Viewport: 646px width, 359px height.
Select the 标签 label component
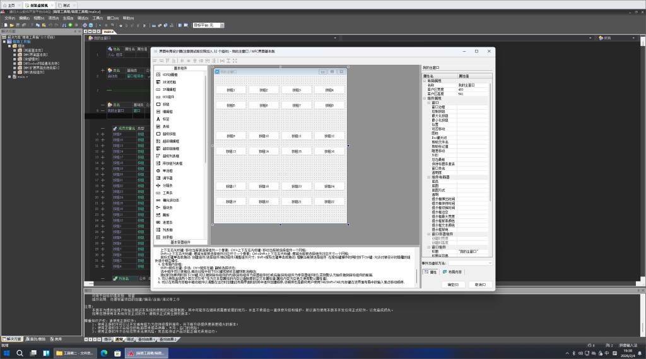(167, 119)
